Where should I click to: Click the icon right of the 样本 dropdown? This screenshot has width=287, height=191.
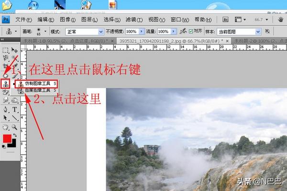pos(267,32)
